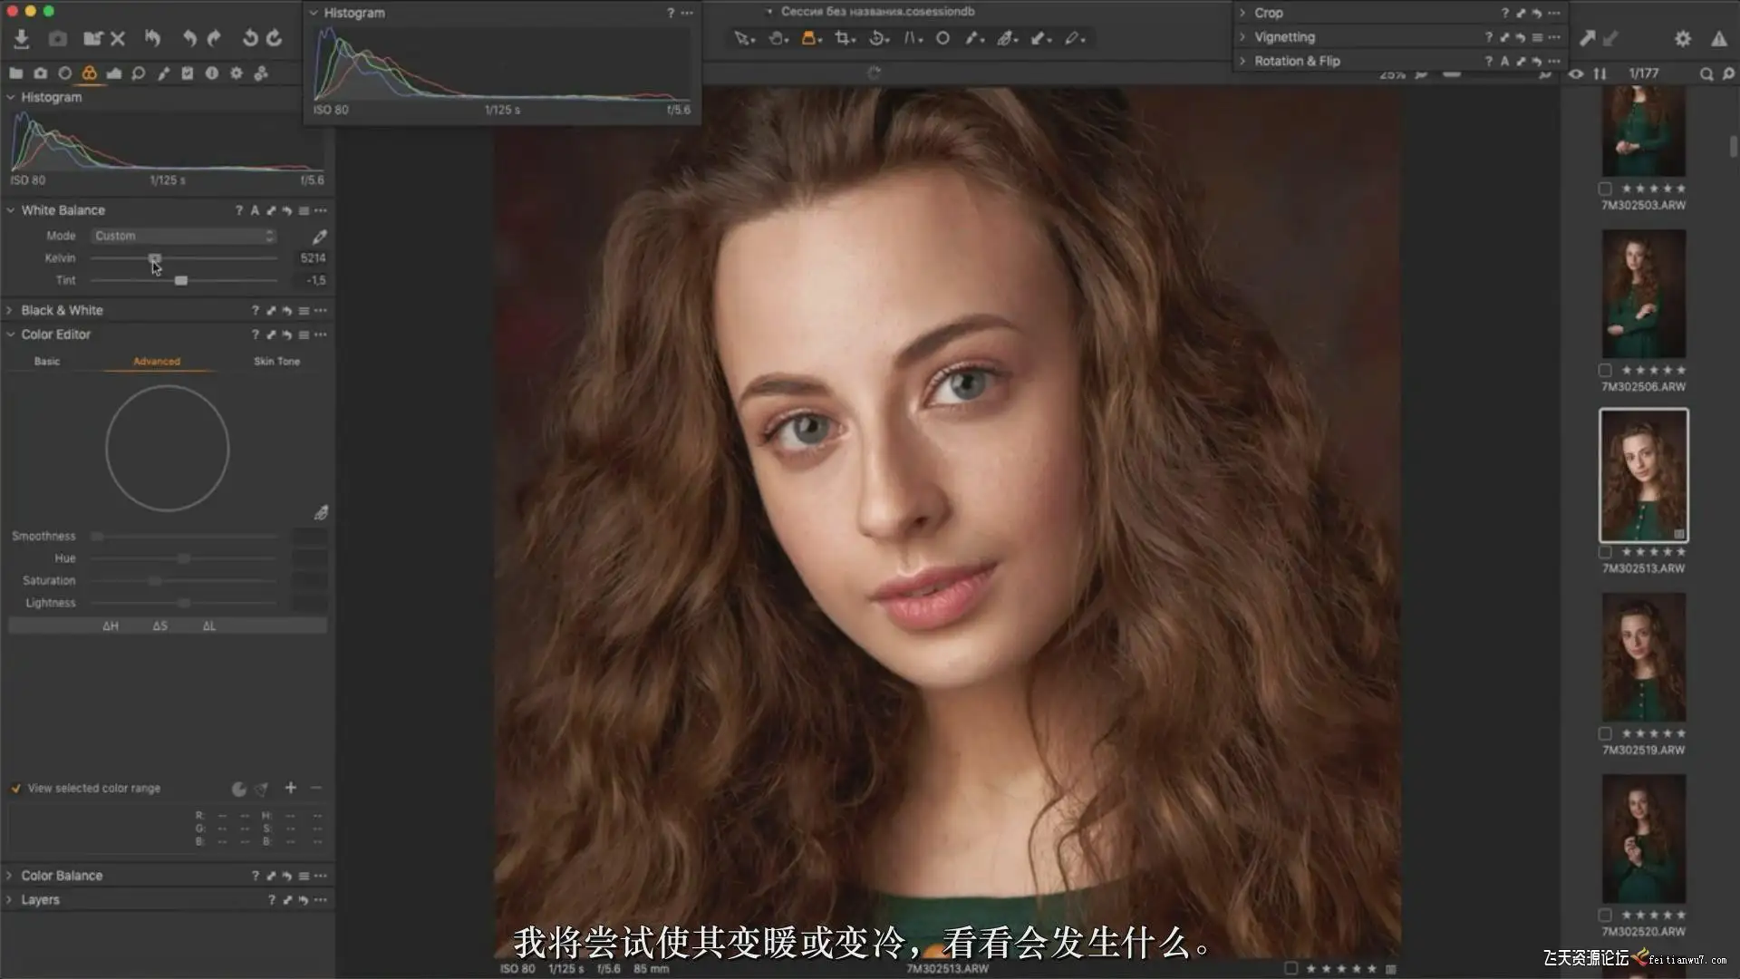Screen dimensions: 1740x979
Task: Click the White Balance eyedropper picker
Action: pyautogui.click(x=319, y=237)
